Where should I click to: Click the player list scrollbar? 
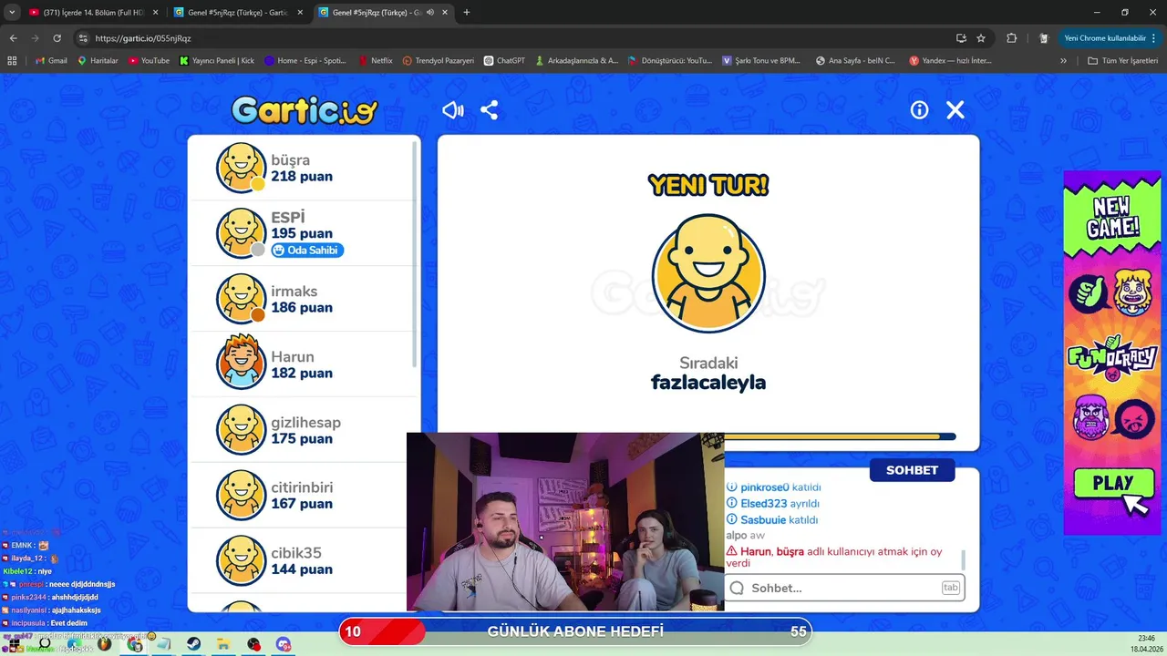click(416, 255)
